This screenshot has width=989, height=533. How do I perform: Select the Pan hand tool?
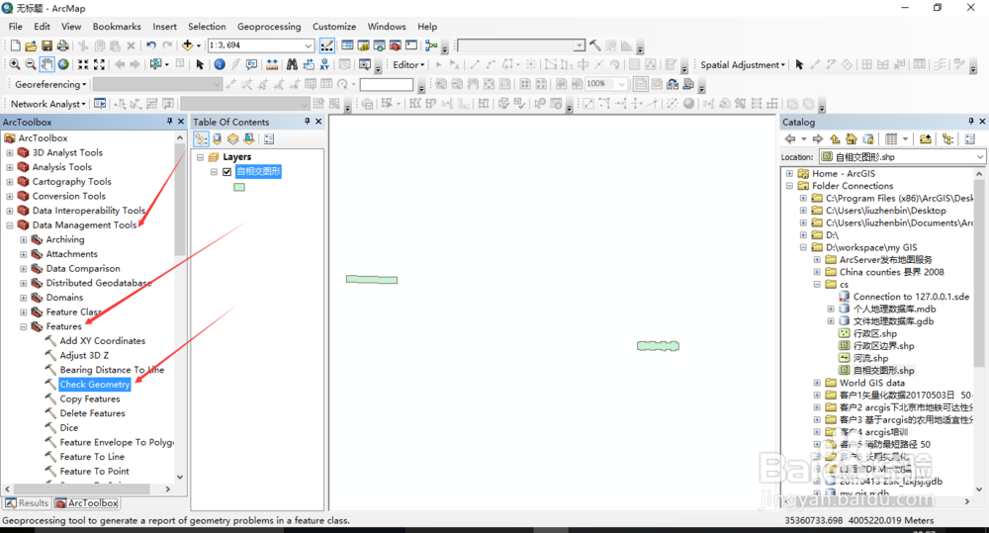pyautogui.click(x=46, y=64)
